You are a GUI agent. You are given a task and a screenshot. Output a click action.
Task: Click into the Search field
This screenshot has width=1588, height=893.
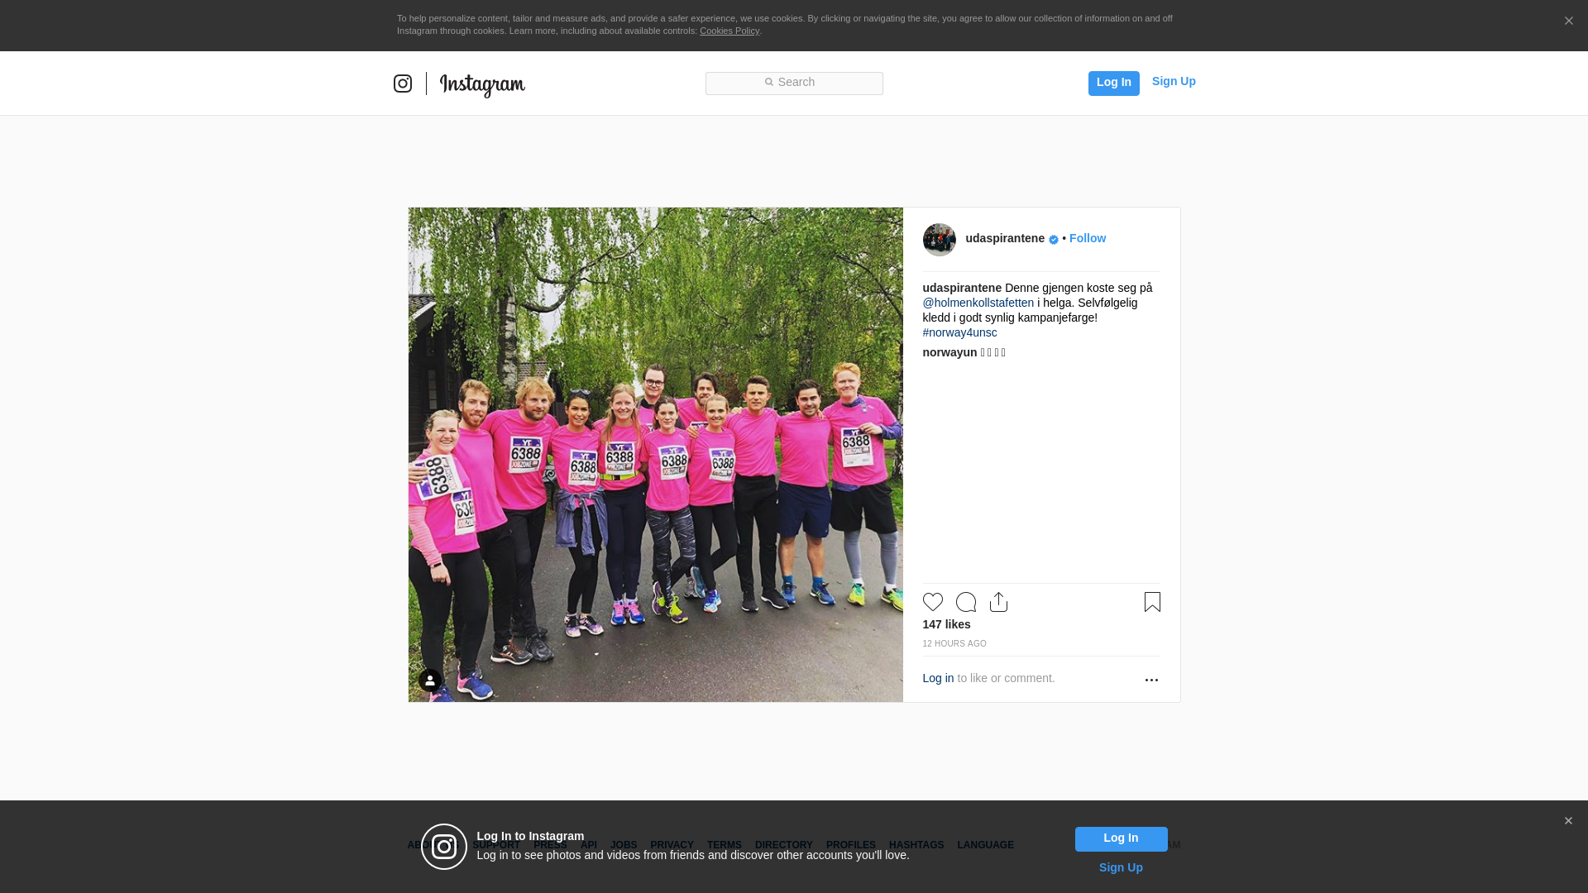coord(794,83)
